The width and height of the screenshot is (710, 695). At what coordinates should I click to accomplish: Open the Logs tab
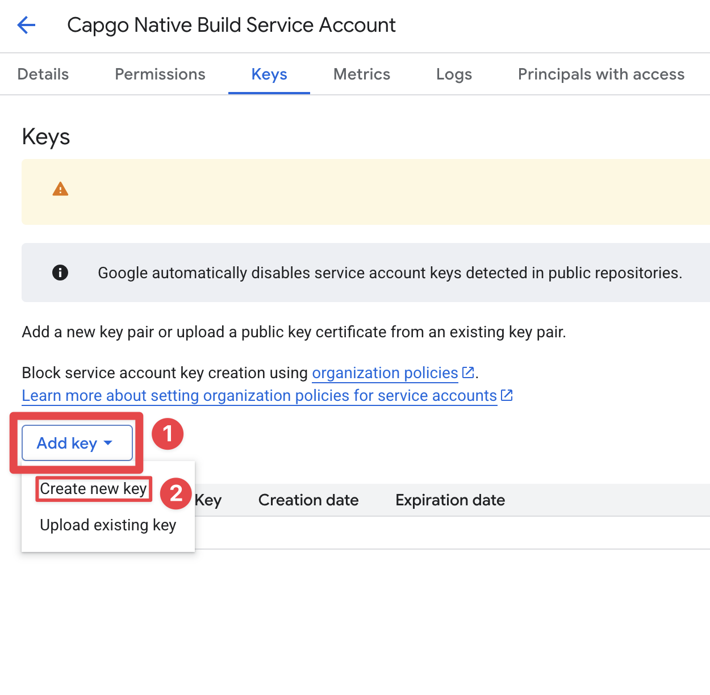[454, 74]
